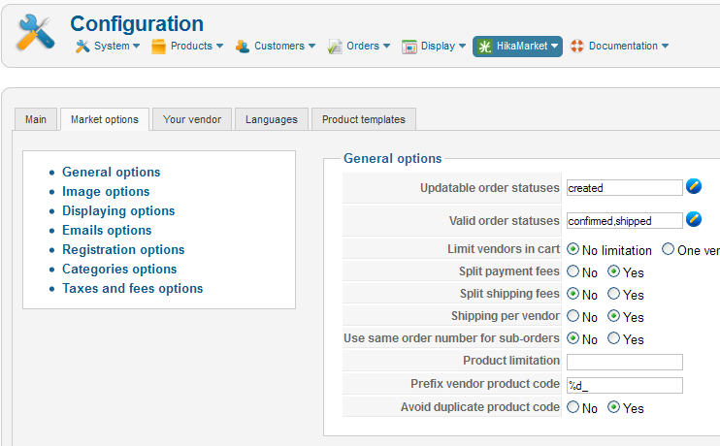Edit Updatable order statuses via blue icon

[694, 186]
